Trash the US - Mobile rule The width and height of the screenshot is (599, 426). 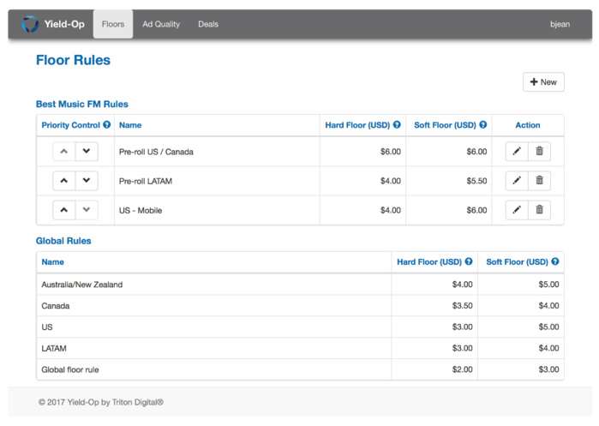point(539,210)
